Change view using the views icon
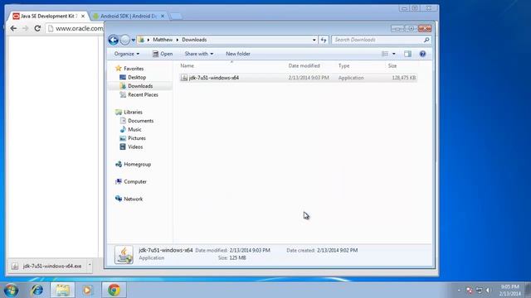This screenshot has width=531, height=298. (x=385, y=54)
